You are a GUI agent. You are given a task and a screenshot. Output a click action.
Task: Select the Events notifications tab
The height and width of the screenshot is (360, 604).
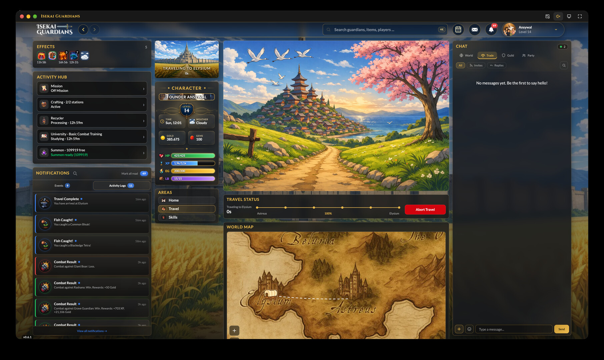[62, 186]
